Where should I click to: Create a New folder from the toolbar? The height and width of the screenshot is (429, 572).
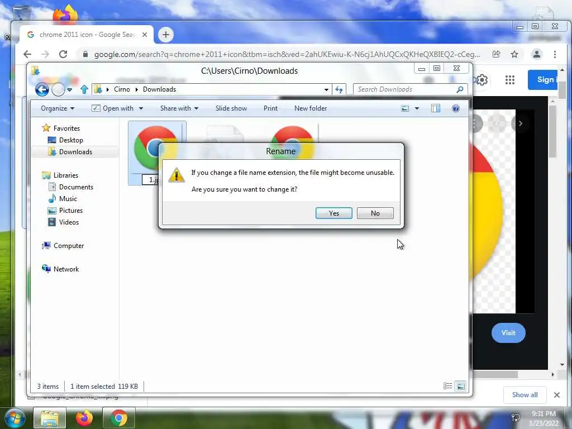tap(311, 108)
